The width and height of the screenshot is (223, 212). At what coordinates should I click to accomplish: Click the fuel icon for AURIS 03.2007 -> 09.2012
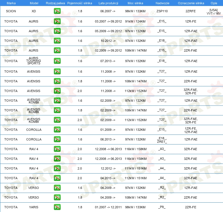tap(57, 21)
